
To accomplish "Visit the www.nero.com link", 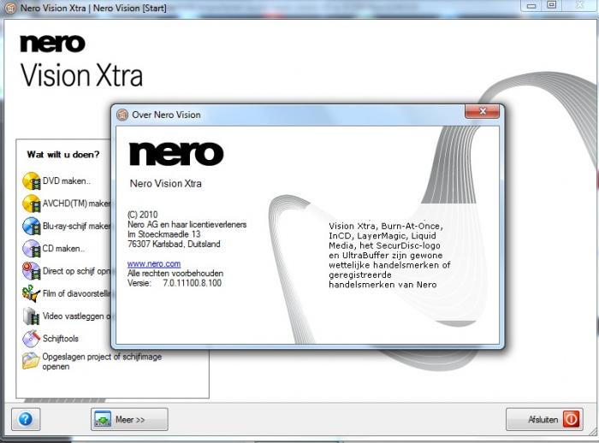I will click(x=154, y=263).
